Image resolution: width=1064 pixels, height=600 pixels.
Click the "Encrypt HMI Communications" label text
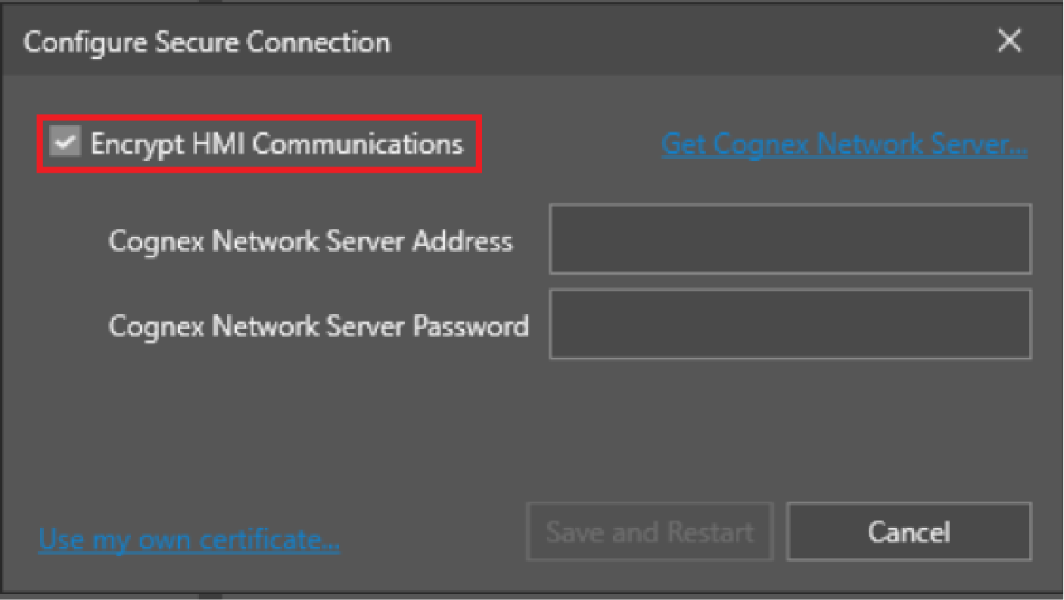coord(277,143)
